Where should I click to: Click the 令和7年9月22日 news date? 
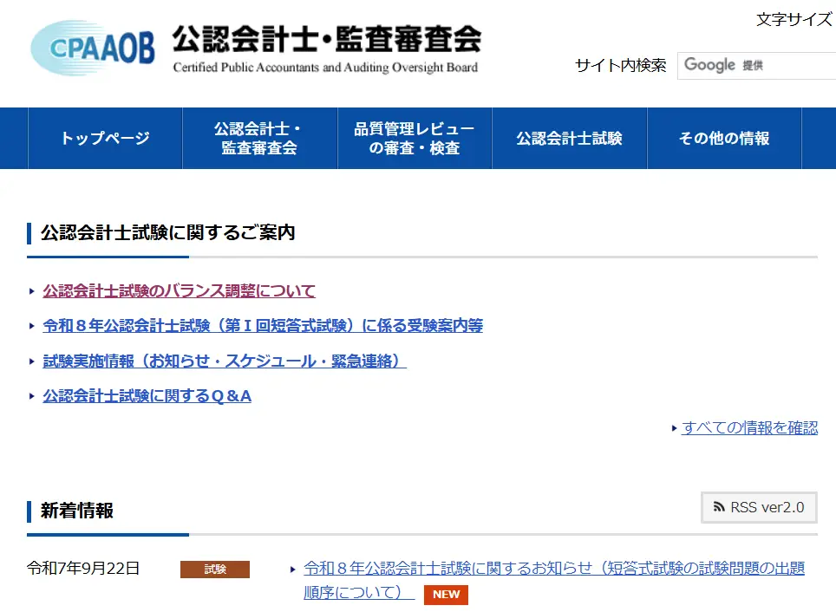83,569
